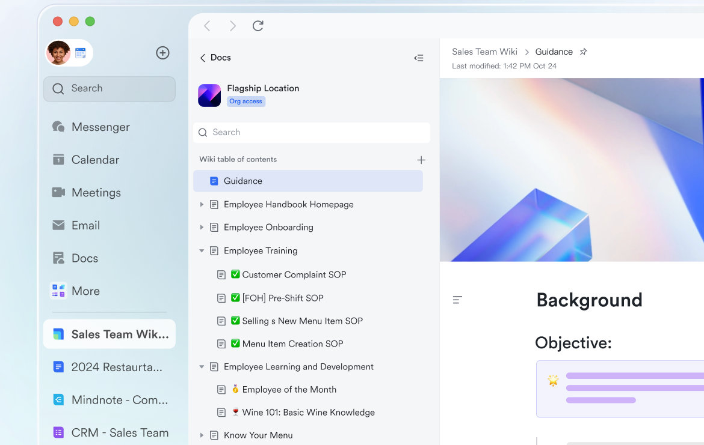The image size is (704, 445).
Task: Click the Guidance breadcrumb title
Action: (x=554, y=52)
